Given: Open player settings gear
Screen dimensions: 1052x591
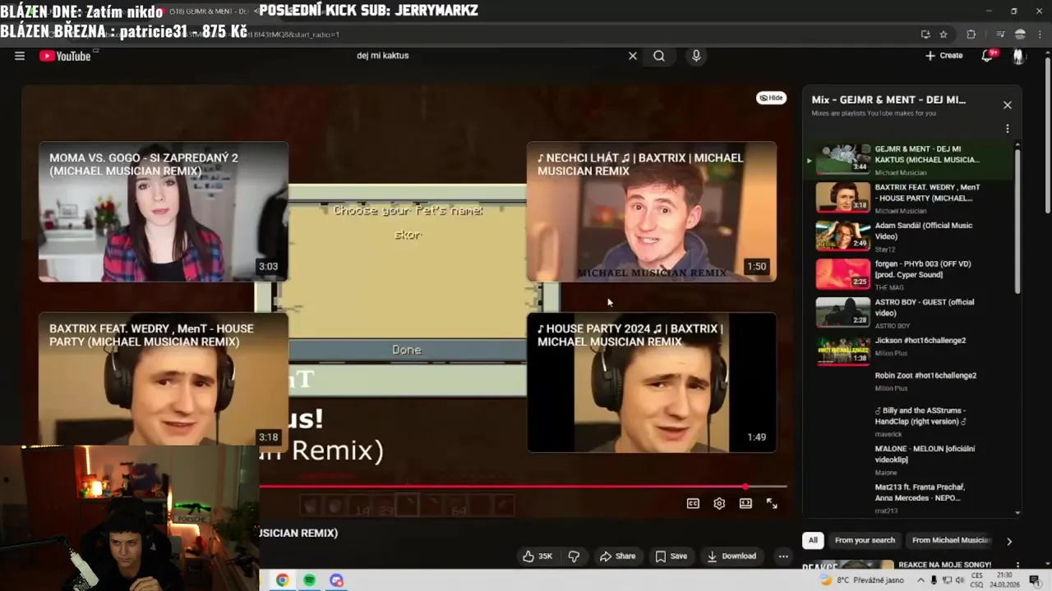Looking at the screenshot, I should pos(719,503).
